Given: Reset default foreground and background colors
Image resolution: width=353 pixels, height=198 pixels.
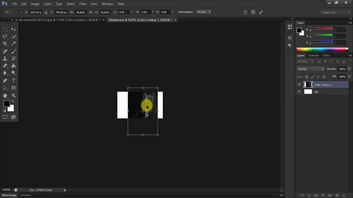Looking at the screenshot, I should pyautogui.click(x=4, y=111).
